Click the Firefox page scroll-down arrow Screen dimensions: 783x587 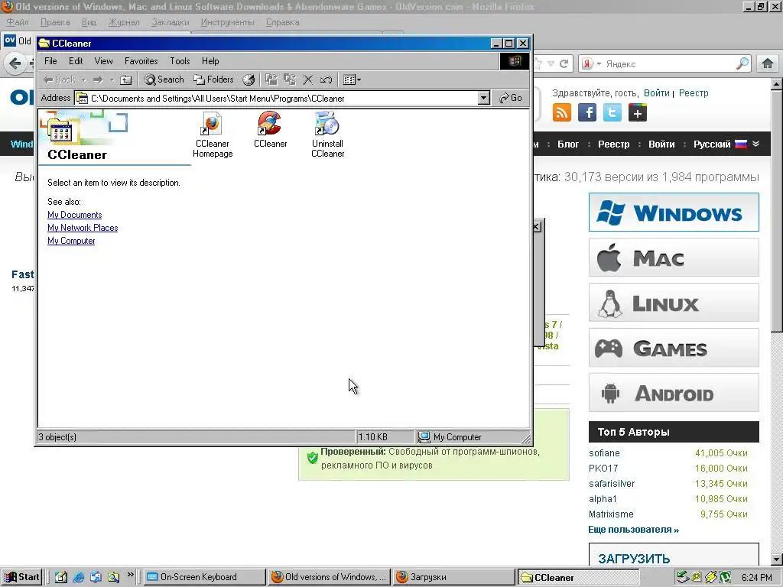(x=777, y=559)
